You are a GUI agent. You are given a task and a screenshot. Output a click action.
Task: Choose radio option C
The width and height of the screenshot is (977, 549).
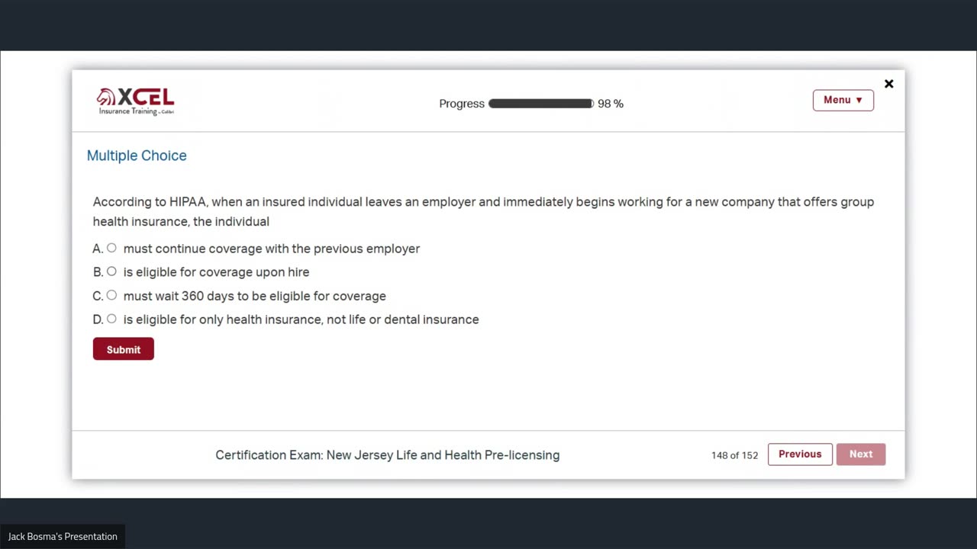(111, 295)
